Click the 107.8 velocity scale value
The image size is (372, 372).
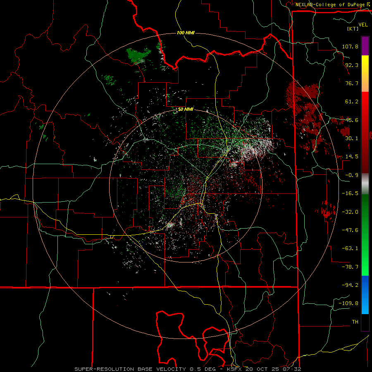click(350, 46)
